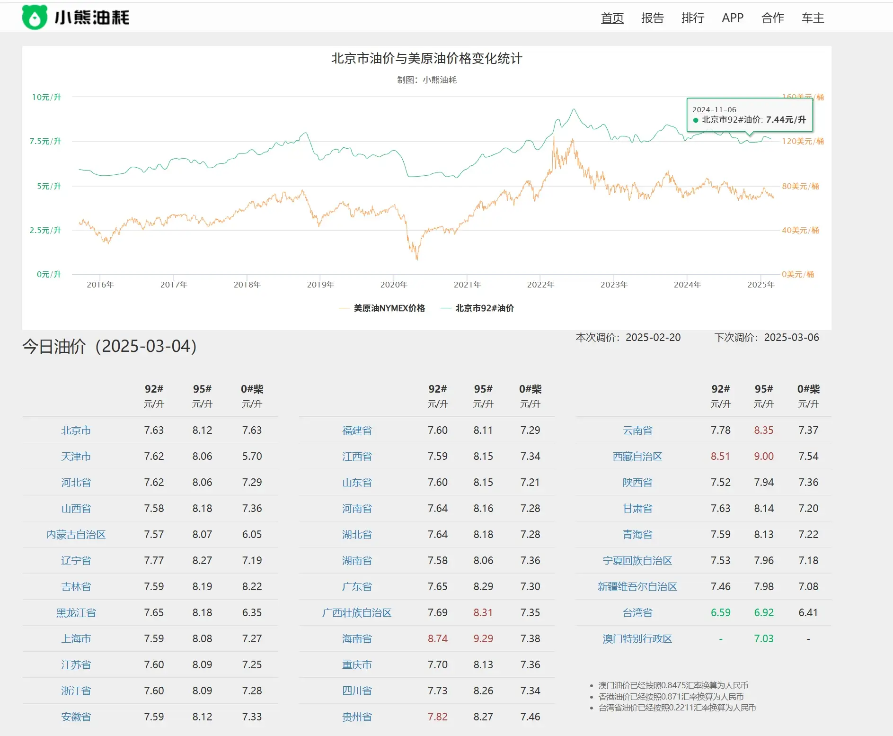Open the 排行 ranking page

pos(692,18)
